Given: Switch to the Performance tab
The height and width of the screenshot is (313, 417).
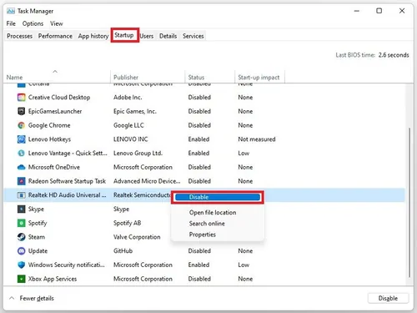Looking at the screenshot, I should (x=55, y=36).
